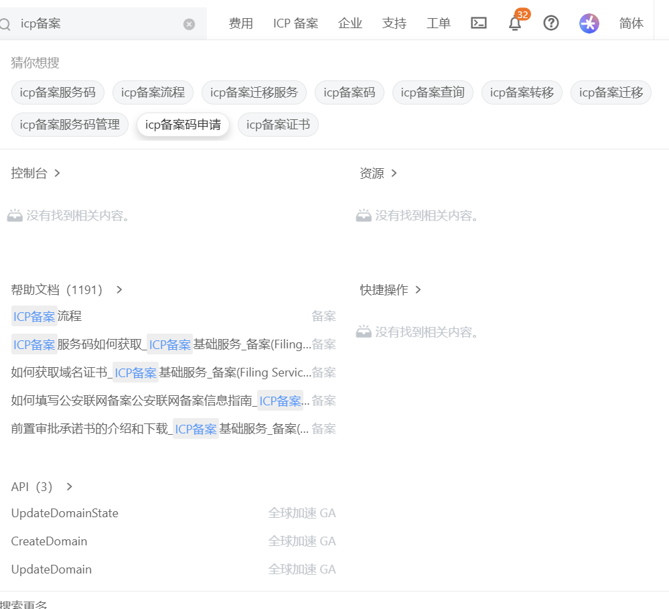Choose the icp备案证书 suggestion chip
Image resolution: width=669 pixels, height=609 pixels.
[x=278, y=125]
